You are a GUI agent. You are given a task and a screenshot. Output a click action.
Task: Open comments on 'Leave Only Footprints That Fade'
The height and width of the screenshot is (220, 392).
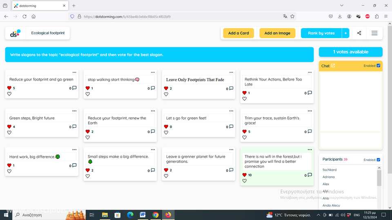(231, 88)
